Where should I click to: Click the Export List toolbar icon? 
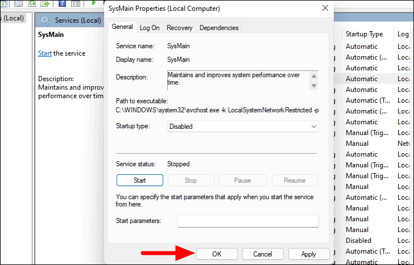tap(45, 3)
